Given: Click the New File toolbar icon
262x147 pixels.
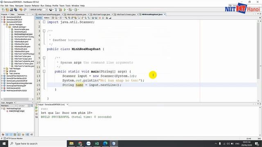Looking at the screenshot, I should (3, 10).
